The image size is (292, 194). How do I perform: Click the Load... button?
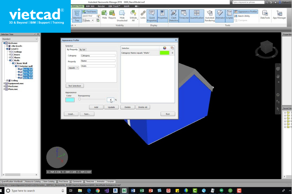(71, 114)
